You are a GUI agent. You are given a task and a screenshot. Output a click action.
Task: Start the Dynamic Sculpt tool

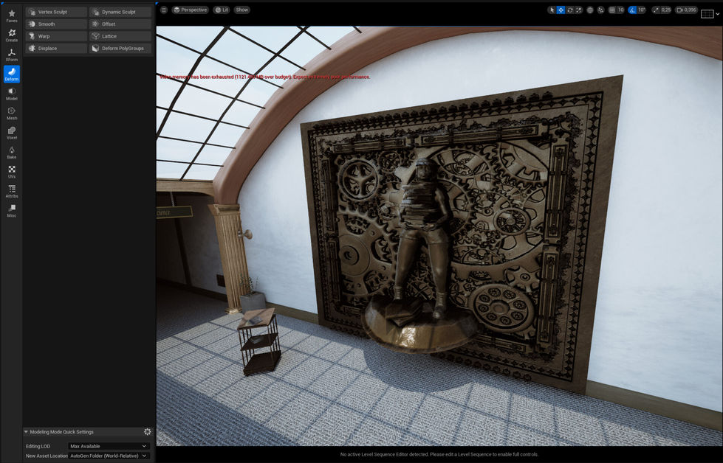point(120,12)
